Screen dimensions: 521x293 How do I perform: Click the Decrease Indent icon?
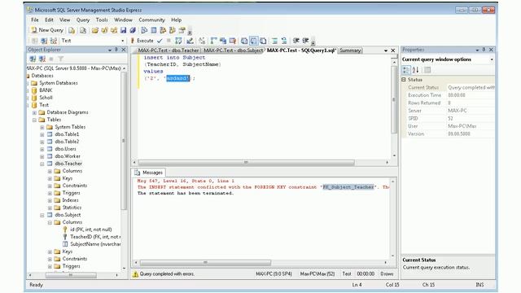click(296, 41)
